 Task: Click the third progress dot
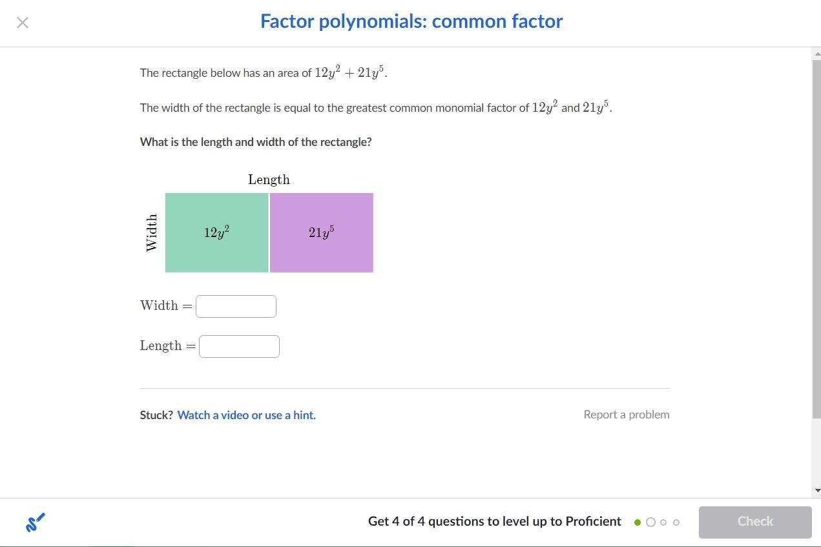click(663, 522)
